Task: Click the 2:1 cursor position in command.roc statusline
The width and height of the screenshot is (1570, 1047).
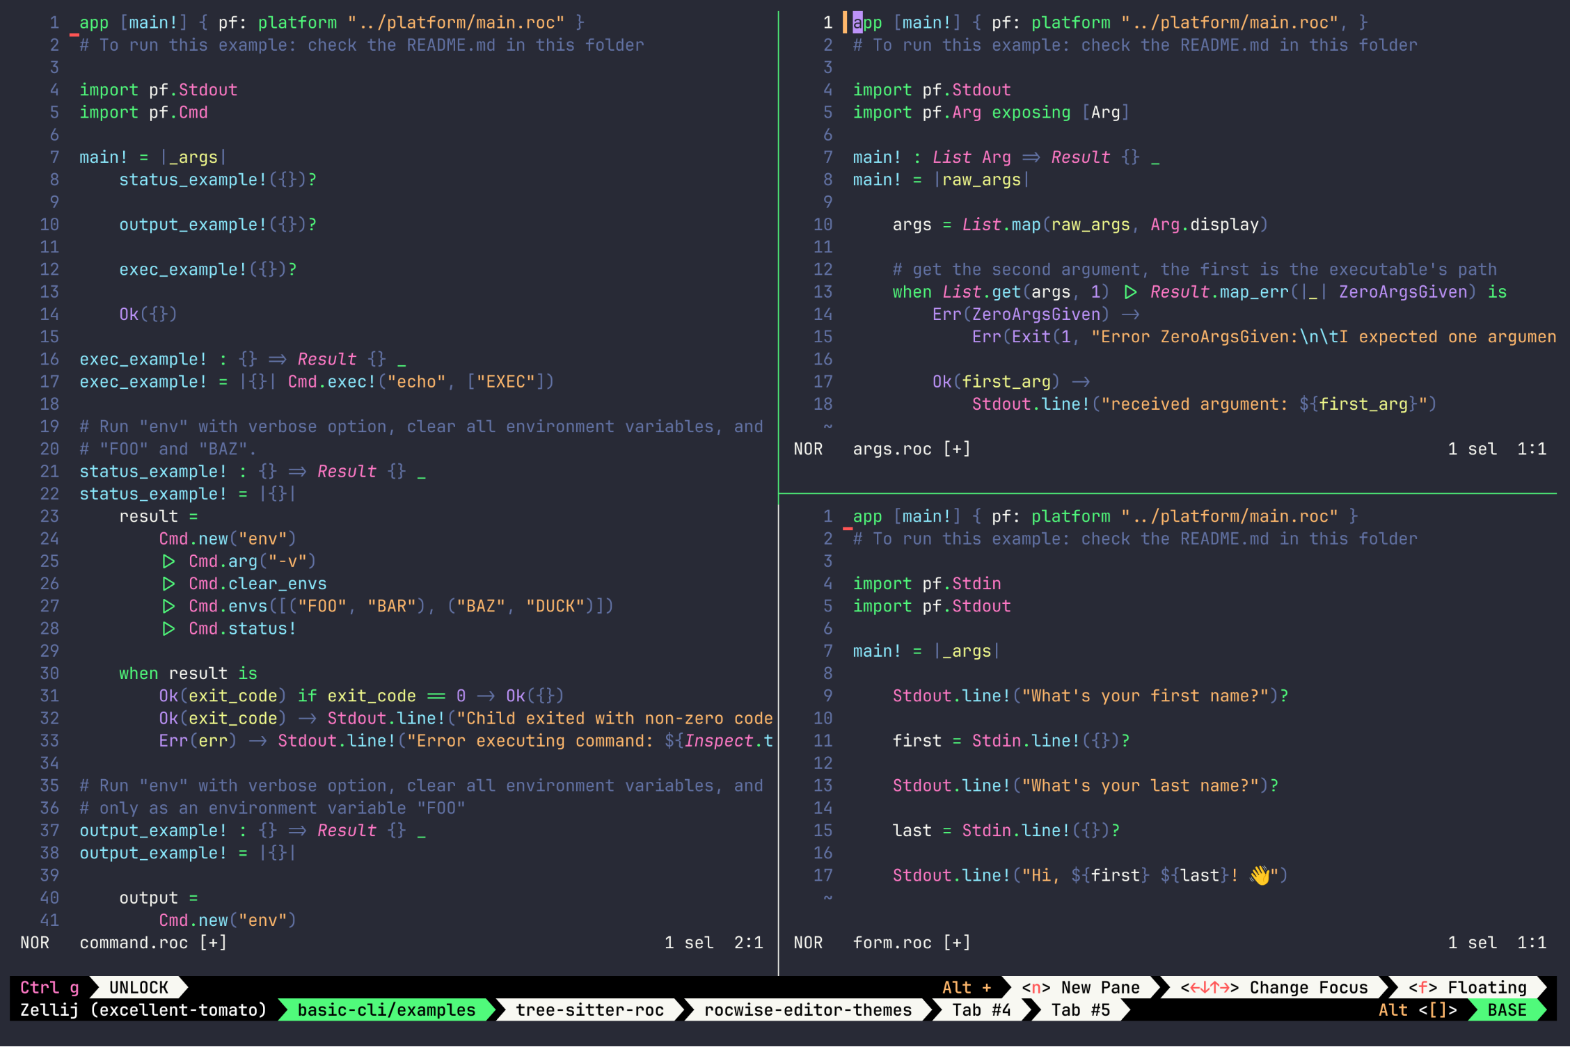Action: coord(748,943)
